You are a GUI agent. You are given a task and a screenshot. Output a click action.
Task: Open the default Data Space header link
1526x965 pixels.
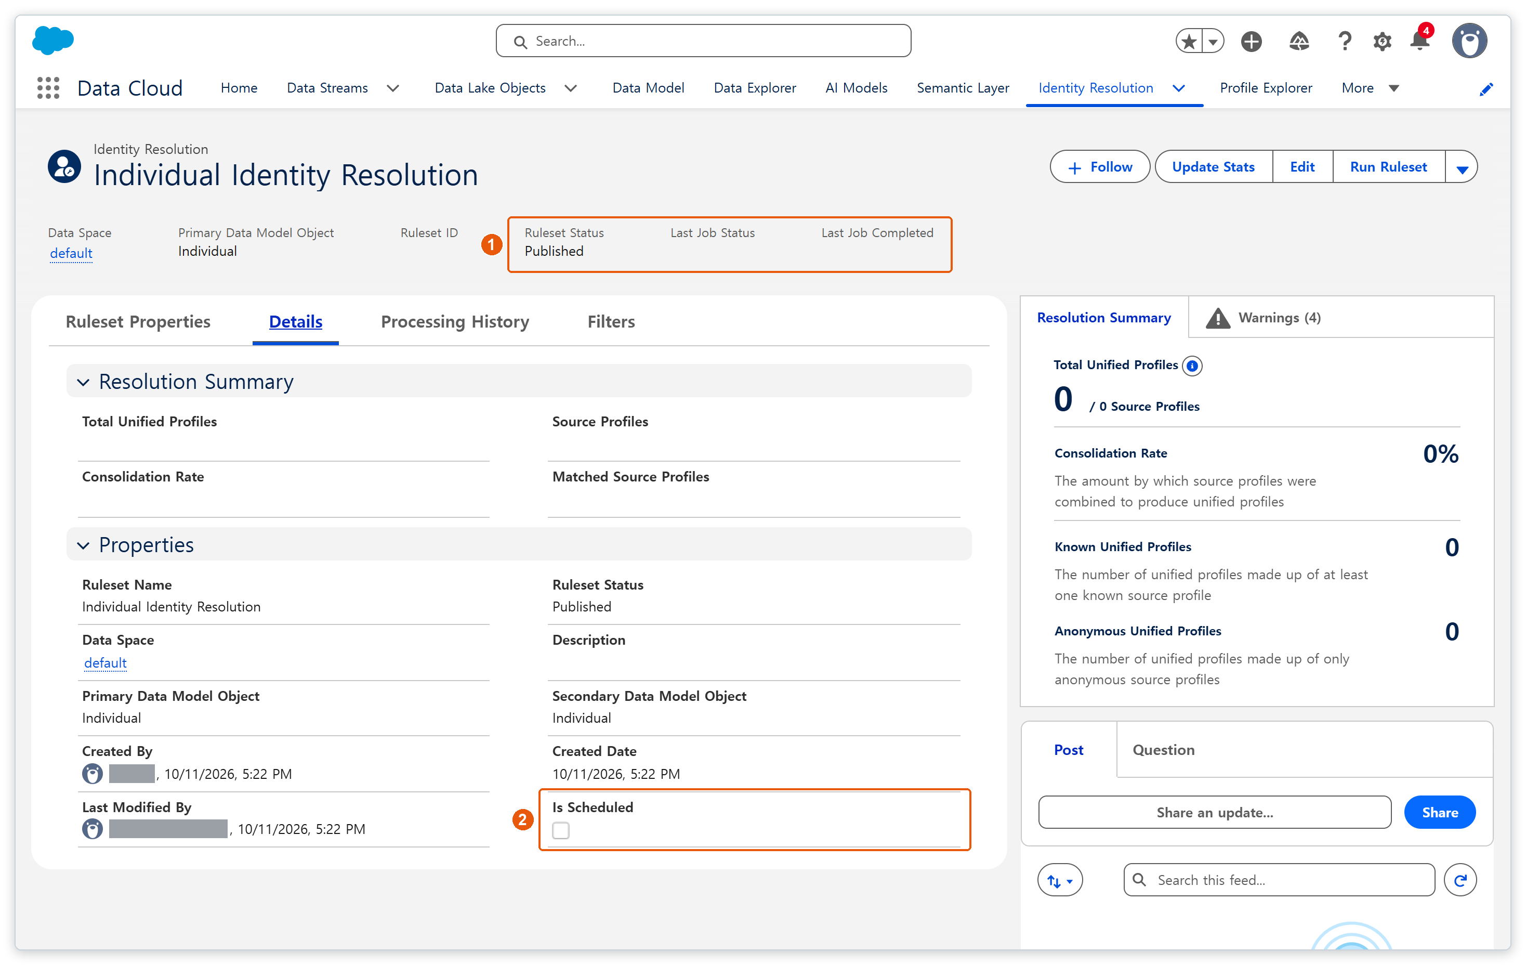click(x=71, y=253)
